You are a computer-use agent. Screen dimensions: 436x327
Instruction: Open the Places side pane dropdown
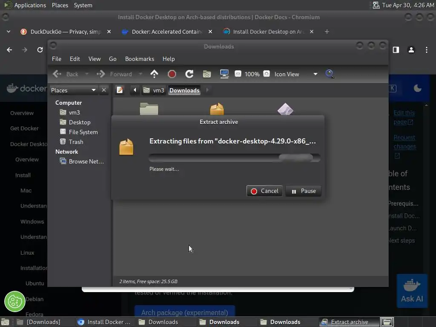(x=73, y=90)
